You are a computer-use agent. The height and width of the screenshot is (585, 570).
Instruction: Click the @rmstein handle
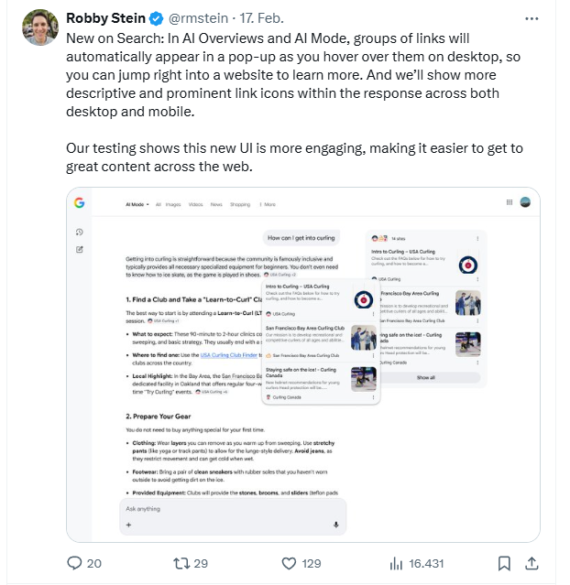201,17
